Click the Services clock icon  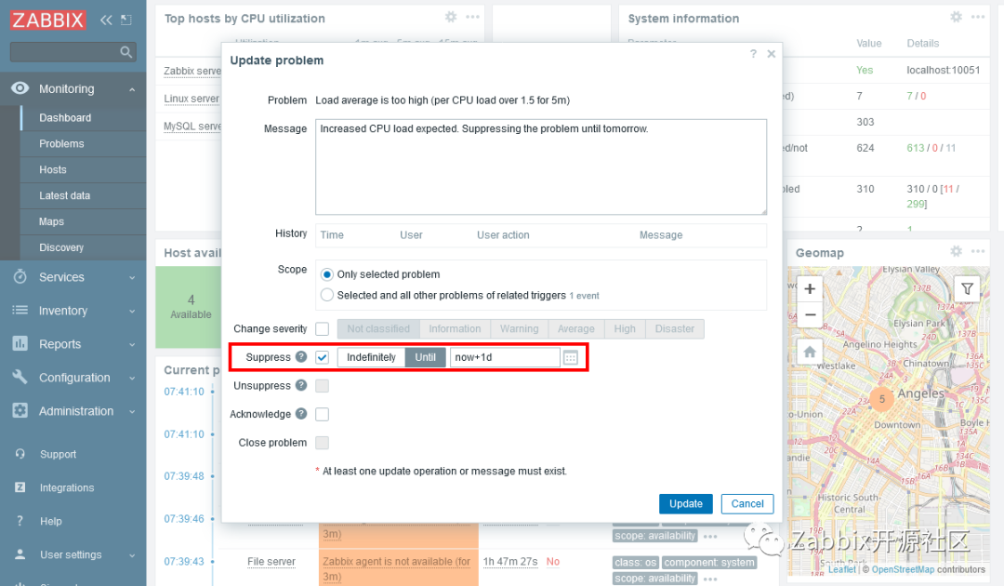(x=20, y=276)
